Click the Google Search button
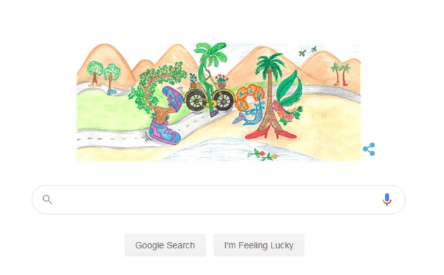 (165, 245)
